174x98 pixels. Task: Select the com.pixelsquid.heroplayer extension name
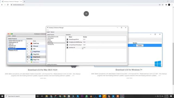coord(75,45)
